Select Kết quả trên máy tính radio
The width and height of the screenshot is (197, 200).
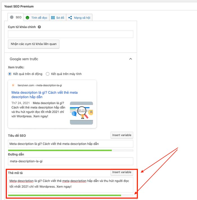coord(48,74)
